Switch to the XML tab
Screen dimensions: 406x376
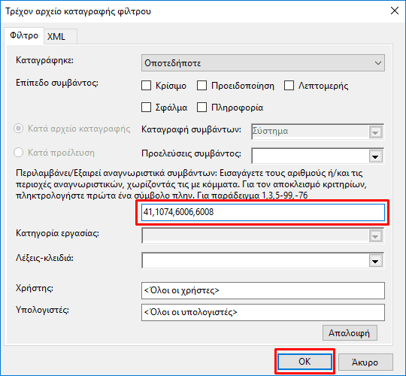coord(60,36)
